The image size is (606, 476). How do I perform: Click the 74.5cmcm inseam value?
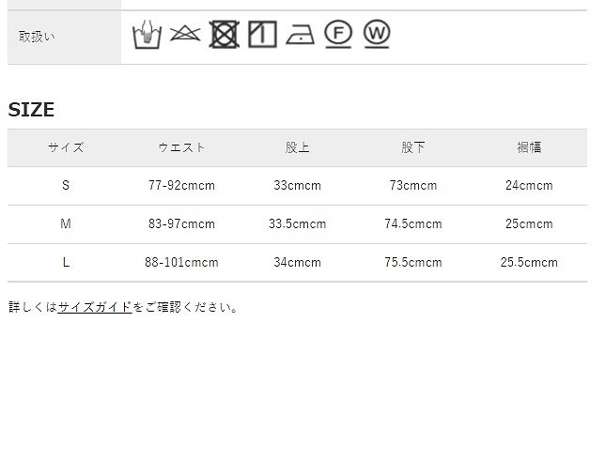point(413,223)
